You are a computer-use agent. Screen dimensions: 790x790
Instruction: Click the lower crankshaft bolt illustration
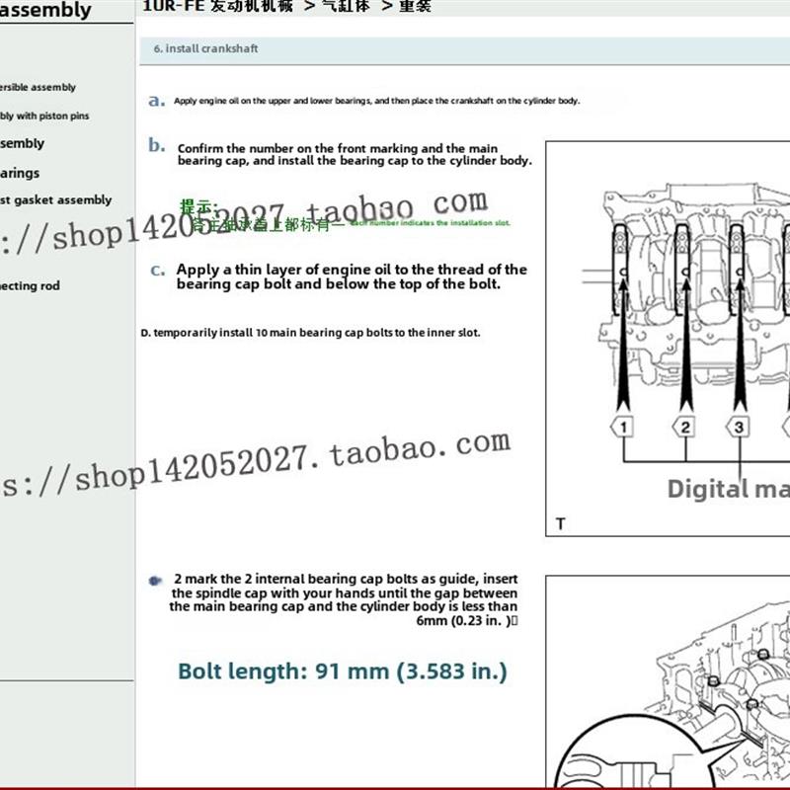tap(669, 681)
